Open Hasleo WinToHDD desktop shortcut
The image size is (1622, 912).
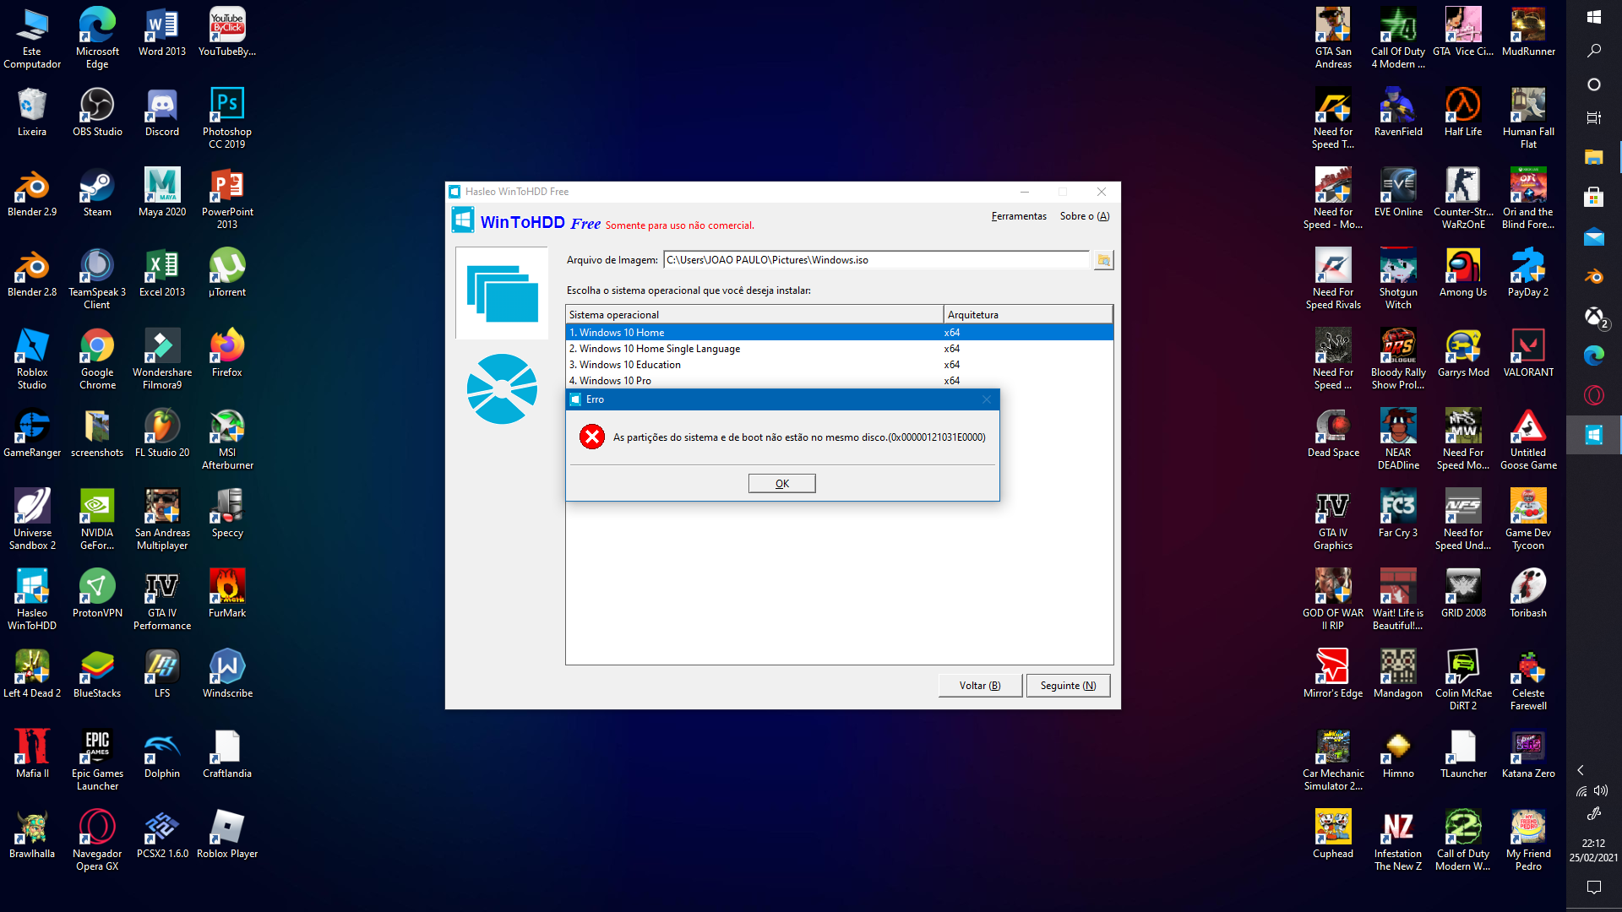pyautogui.click(x=32, y=600)
